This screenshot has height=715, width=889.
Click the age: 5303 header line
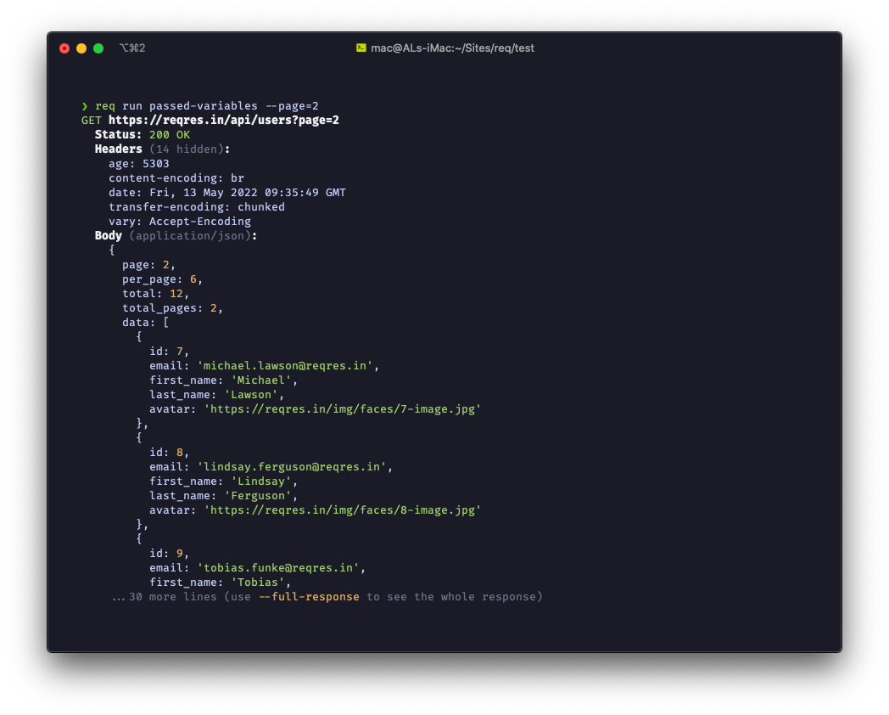click(x=139, y=164)
